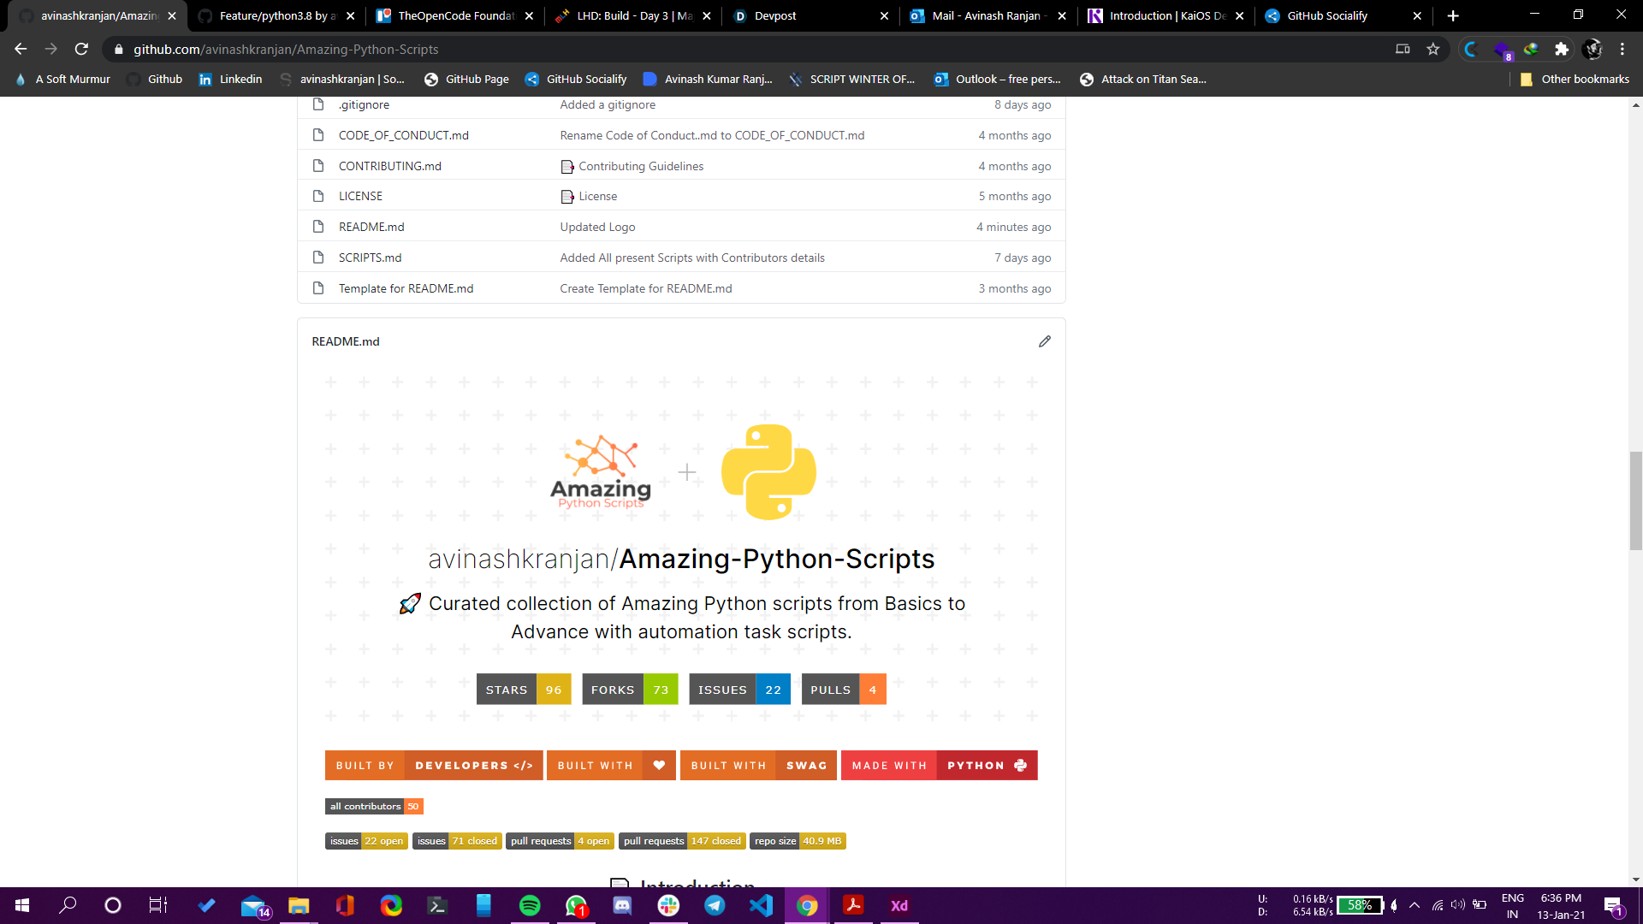
Task: Open Chrome's three-dot menu
Action: pos(1622,49)
